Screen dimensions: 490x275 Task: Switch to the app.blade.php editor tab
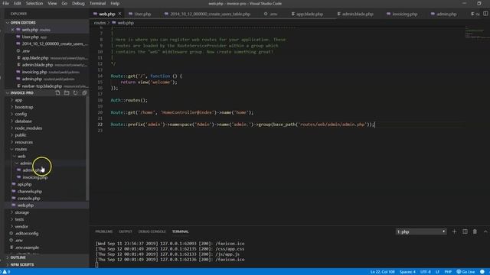309,14
